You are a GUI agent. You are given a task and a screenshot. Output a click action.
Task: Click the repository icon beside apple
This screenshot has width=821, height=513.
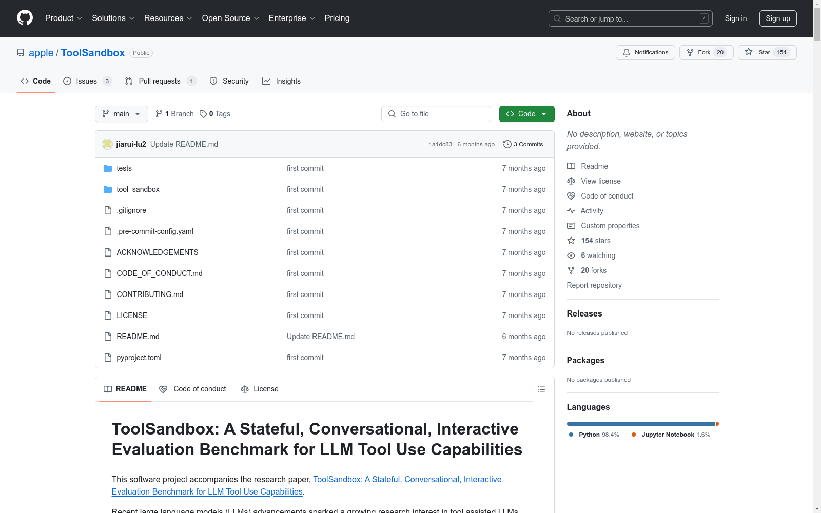click(21, 53)
